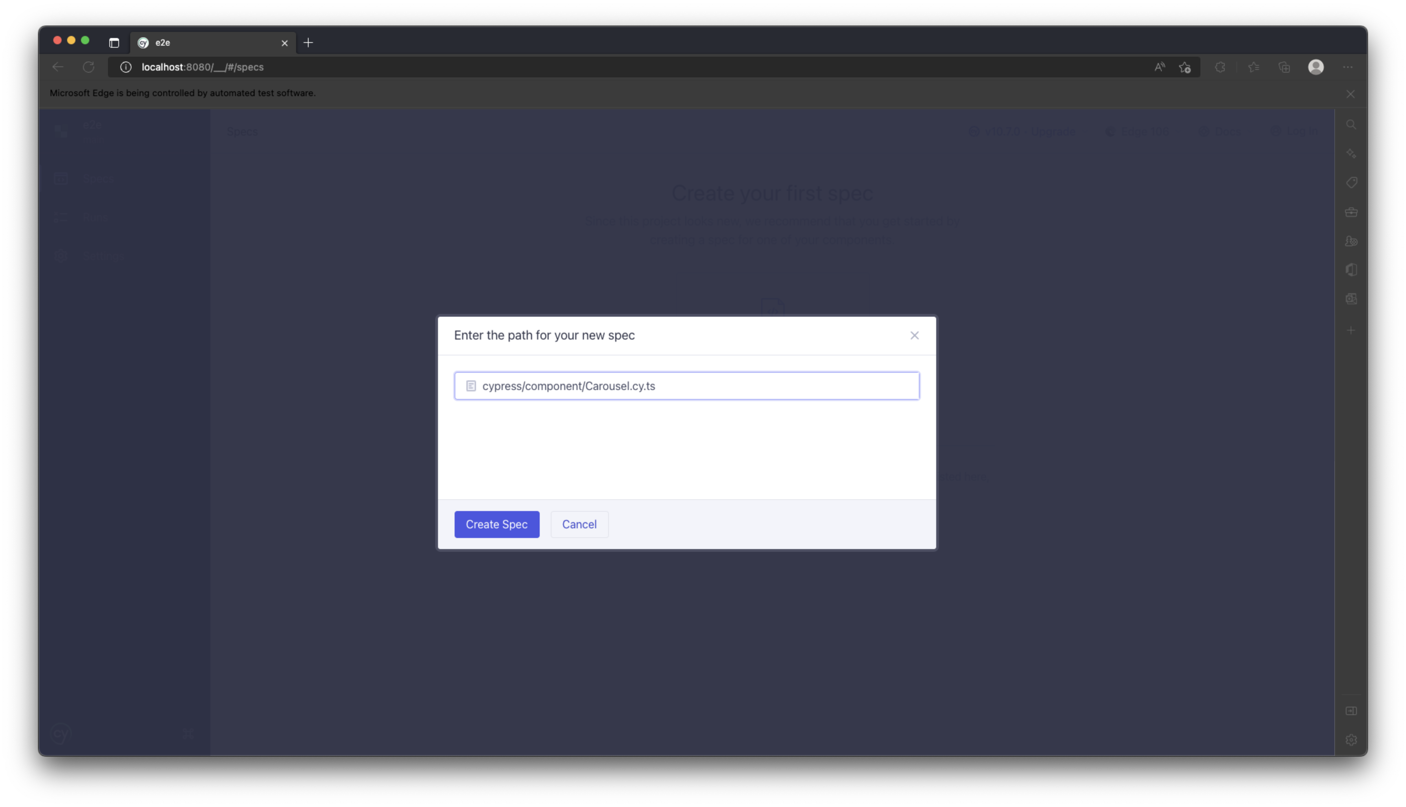Open the Tools briefcase icon in sidebar
Image resolution: width=1406 pixels, height=807 pixels.
[1351, 212]
